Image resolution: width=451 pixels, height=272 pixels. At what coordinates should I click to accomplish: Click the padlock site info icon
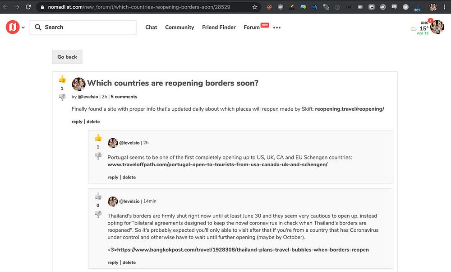(42, 7)
